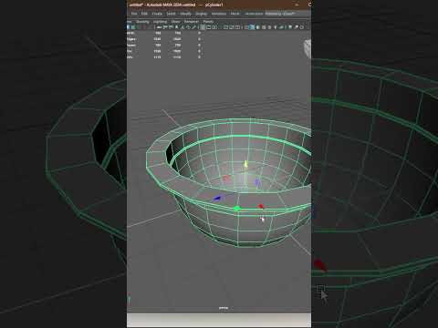Enable smooth shade all display icon
Screen dimensions: 438x328
(x=252, y=27)
